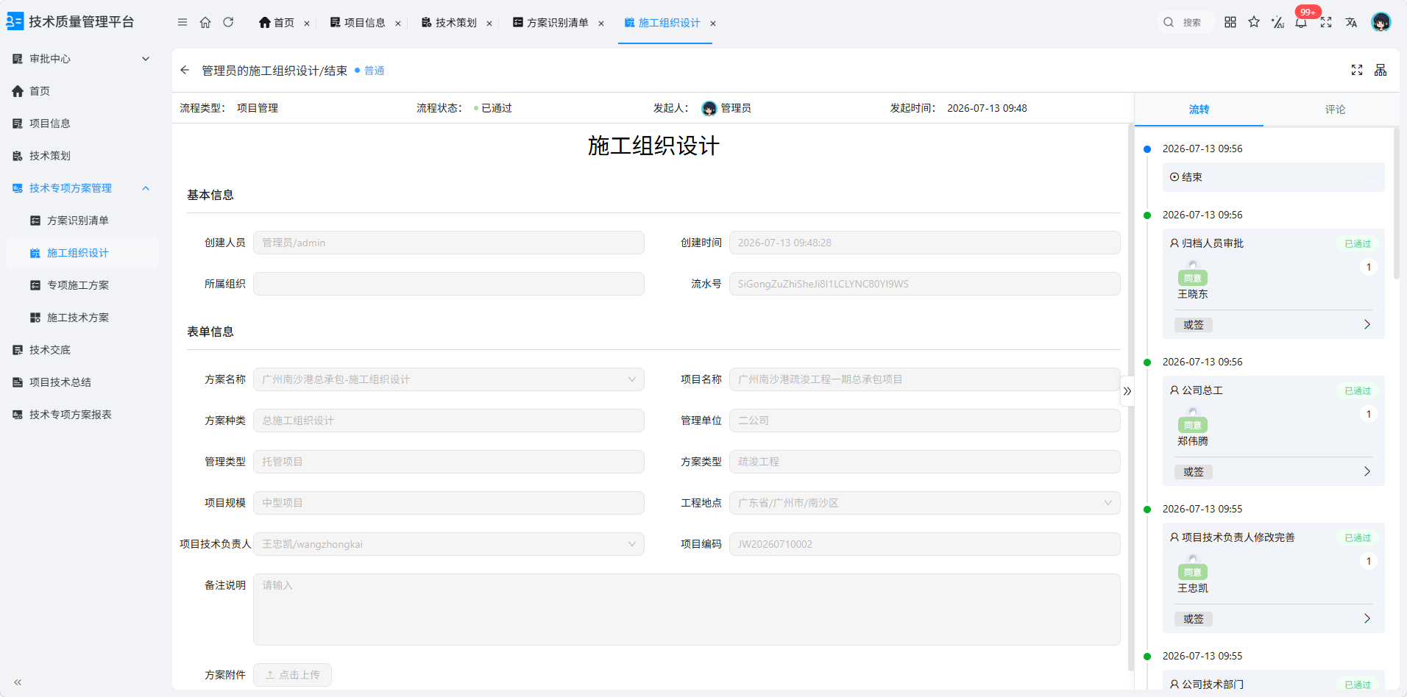Select the 评论 tab
This screenshot has height=697, width=1407.
coord(1335,110)
